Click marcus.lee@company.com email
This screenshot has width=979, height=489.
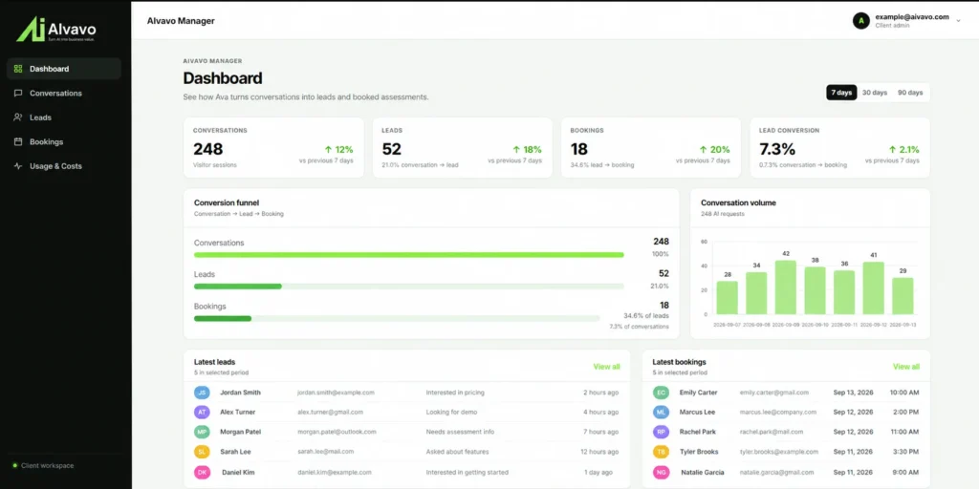click(x=778, y=413)
